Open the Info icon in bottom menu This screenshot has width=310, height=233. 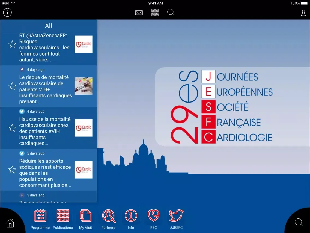pyautogui.click(x=131, y=215)
